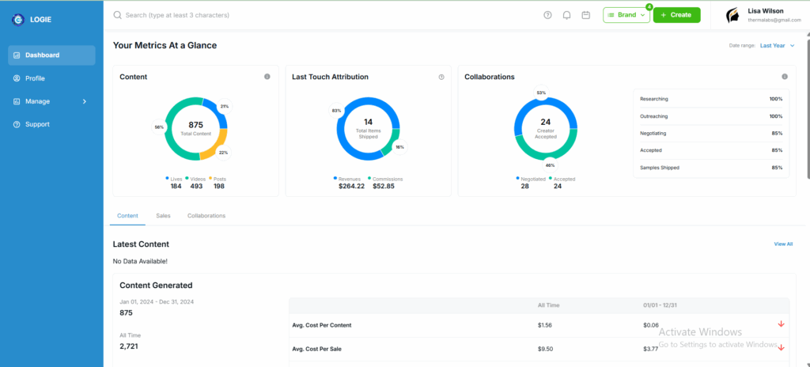This screenshot has width=810, height=367.
Task: Switch to the Sales tab
Action: tap(163, 216)
